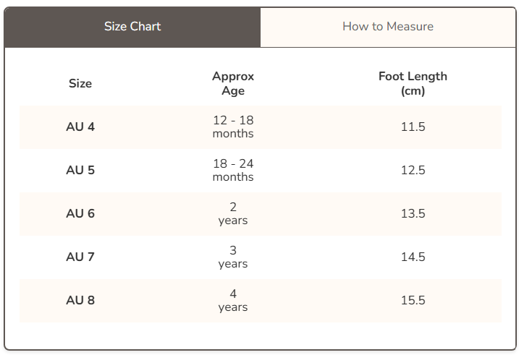Click the 14.5 foot length value

point(413,257)
